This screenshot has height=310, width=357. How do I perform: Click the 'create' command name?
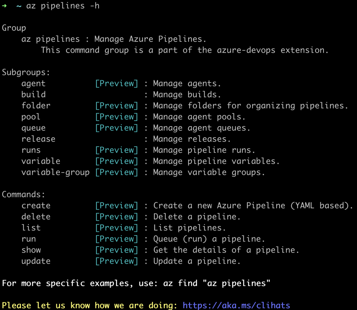click(36, 206)
